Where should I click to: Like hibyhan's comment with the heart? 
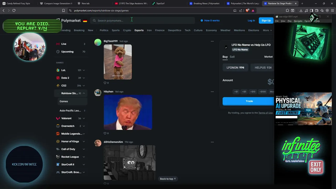coord(105,133)
